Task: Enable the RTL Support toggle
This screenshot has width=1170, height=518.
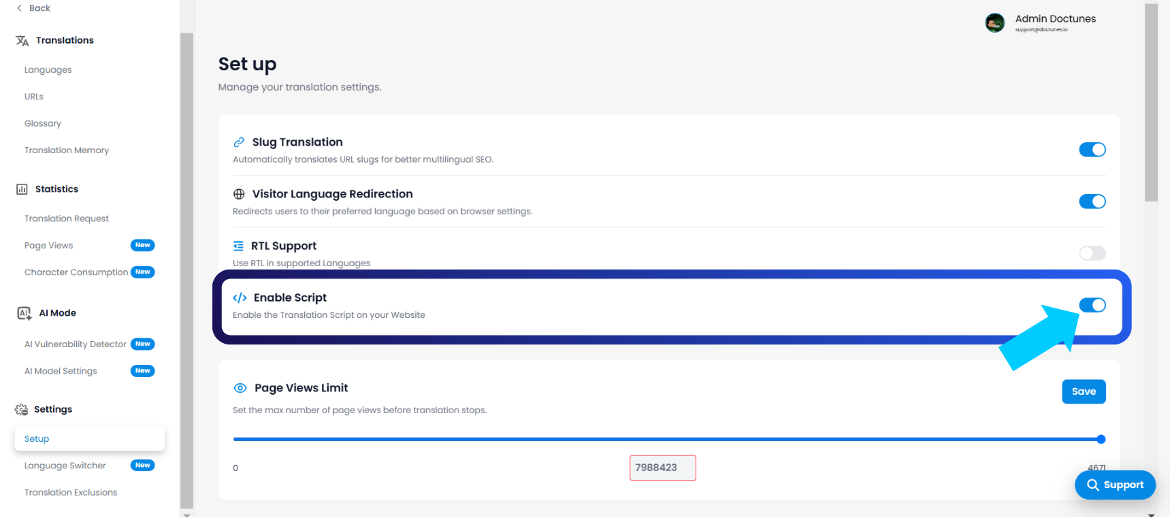Action: [1092, 253]
